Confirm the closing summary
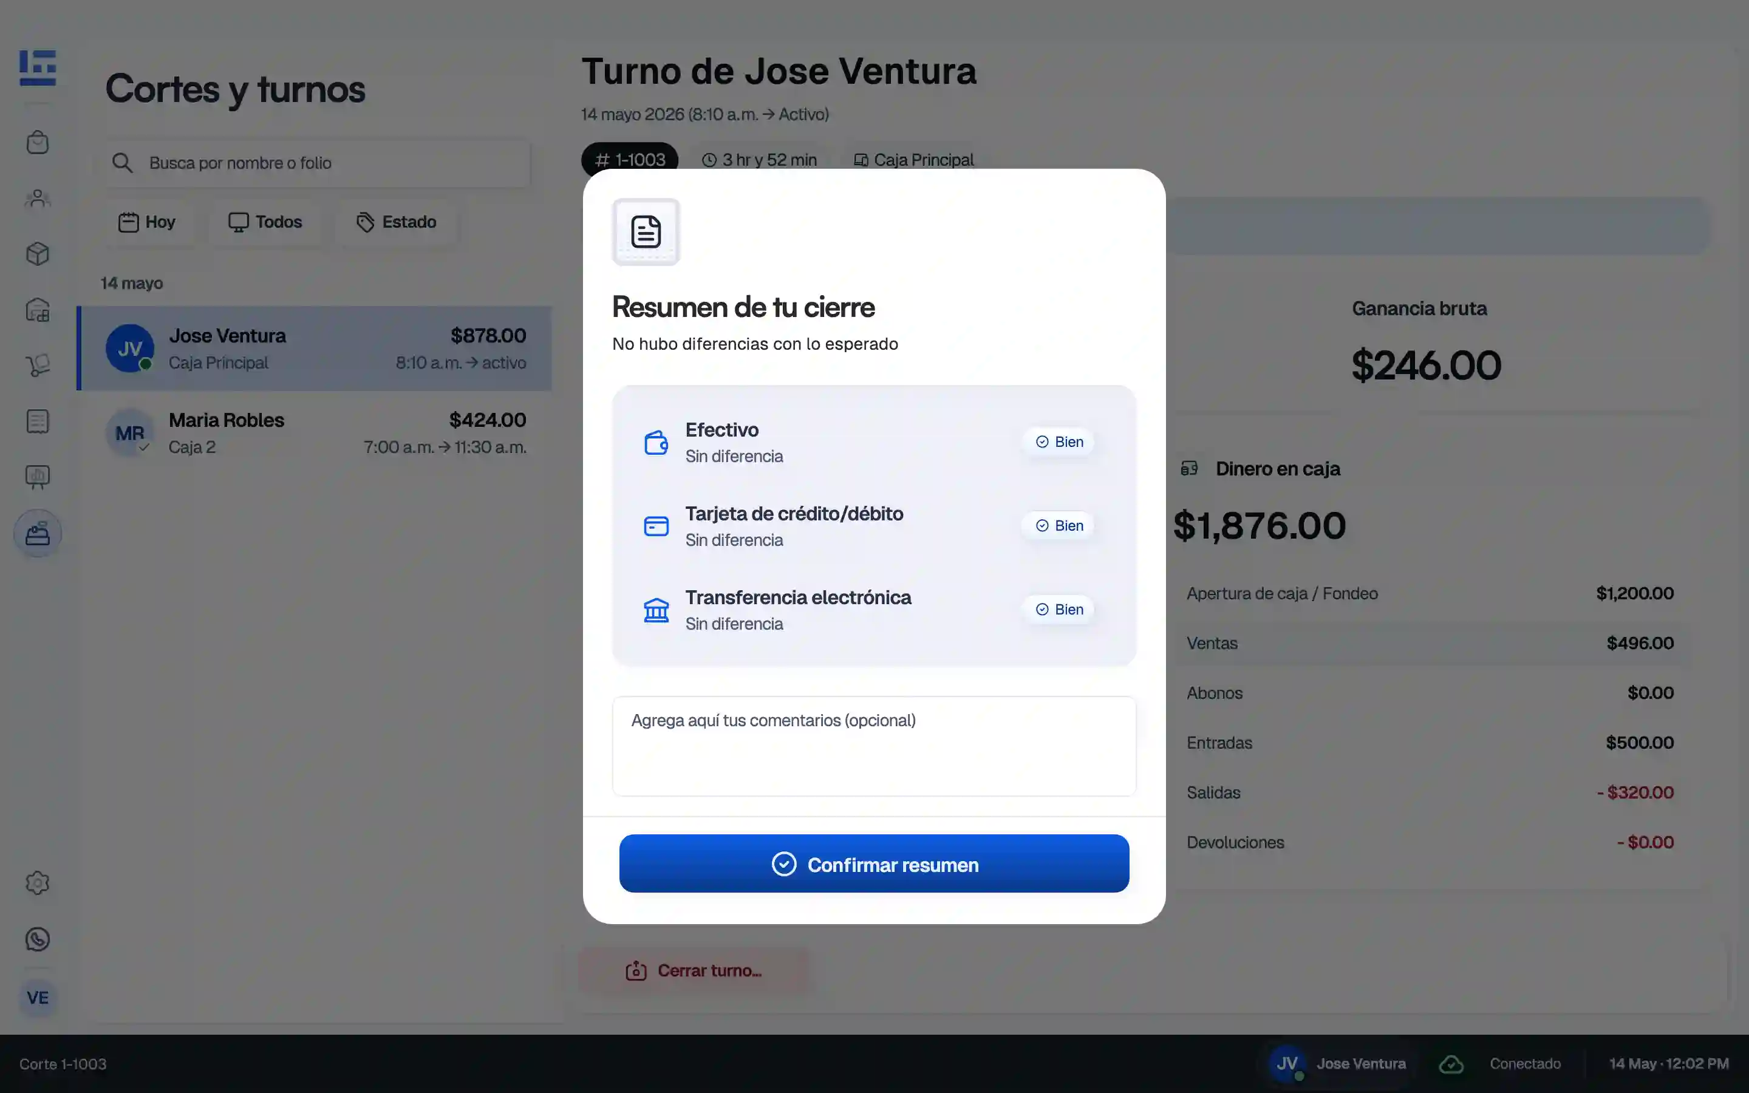This screenshot has height=1093, width=1749. point(874,864)
